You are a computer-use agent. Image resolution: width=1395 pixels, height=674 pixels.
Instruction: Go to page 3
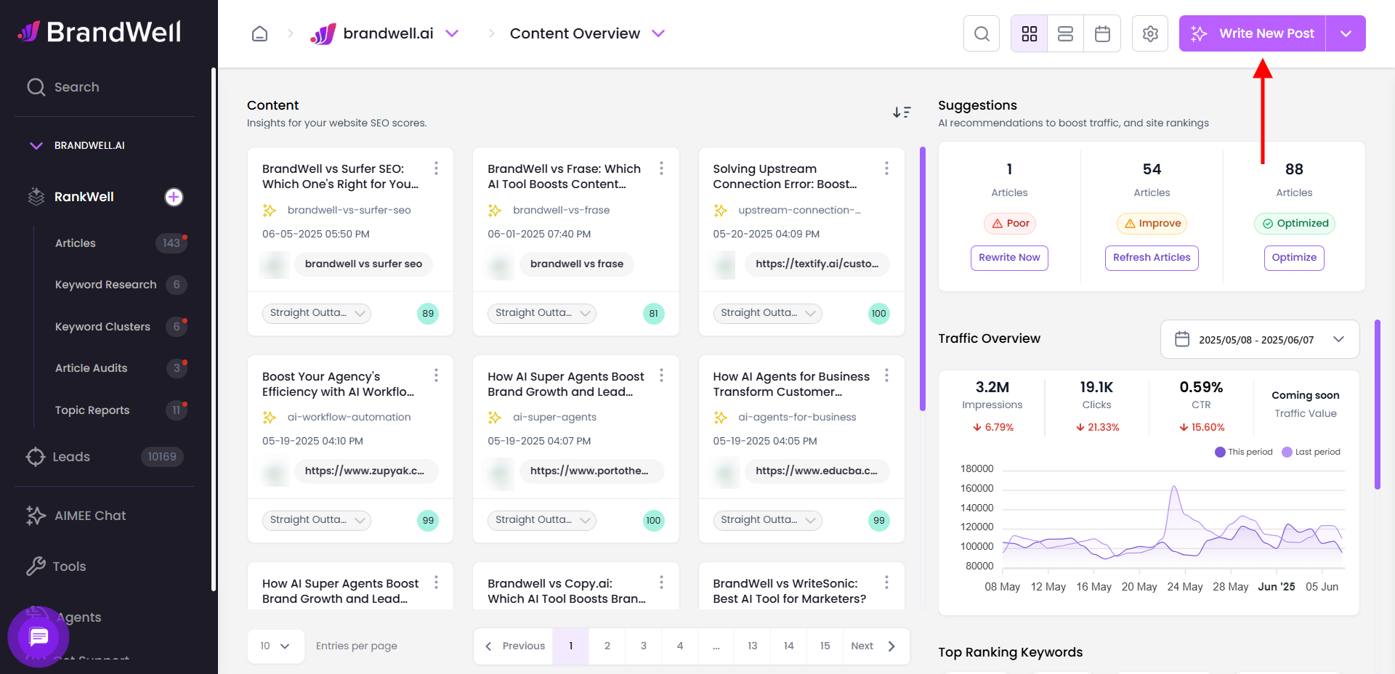pos(644,646)
